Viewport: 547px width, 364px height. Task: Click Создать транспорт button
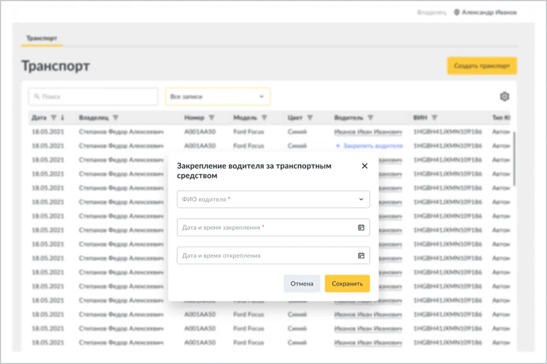pyautogui.click(x=481, y=66)
